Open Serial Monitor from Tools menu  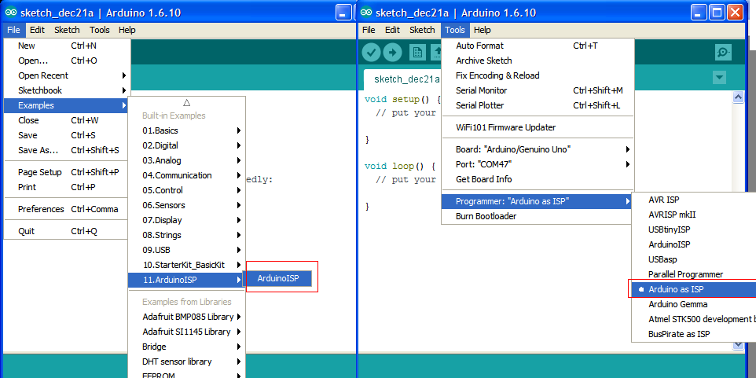click(538, 90)
